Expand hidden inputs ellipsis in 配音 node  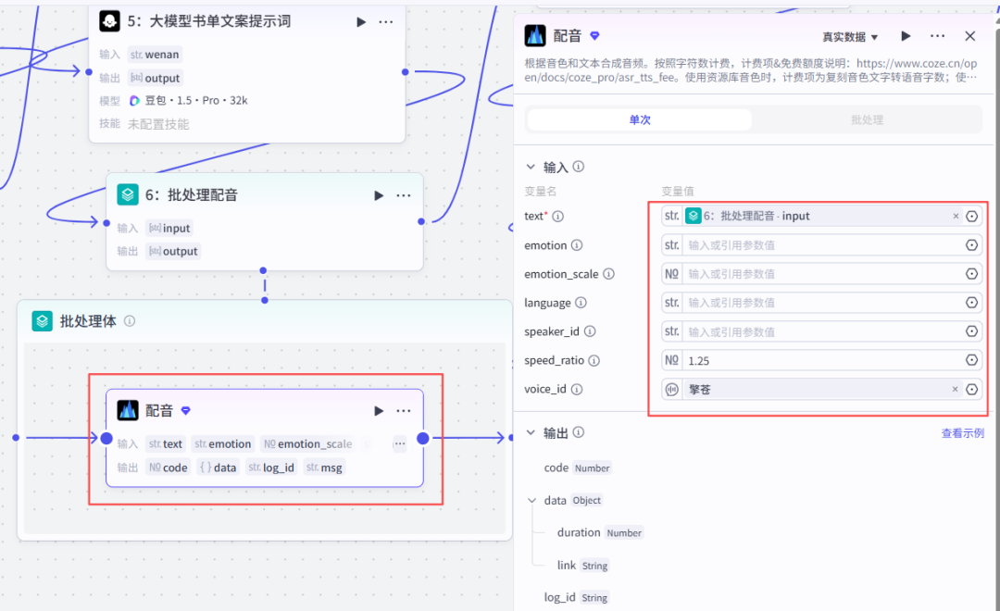coord(399,443)
